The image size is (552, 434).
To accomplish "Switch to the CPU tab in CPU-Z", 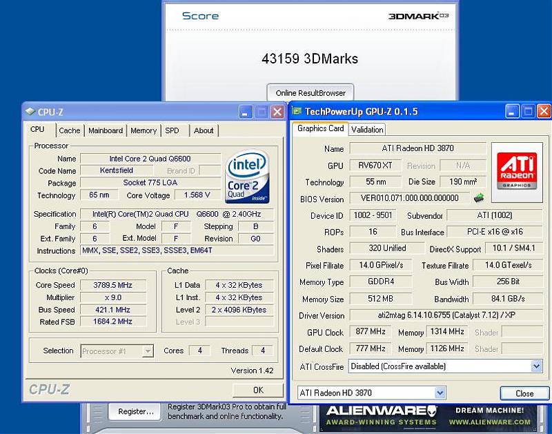I will [x=38, y=130].
